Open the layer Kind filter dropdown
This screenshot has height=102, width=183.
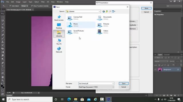[x=159, y=58]
